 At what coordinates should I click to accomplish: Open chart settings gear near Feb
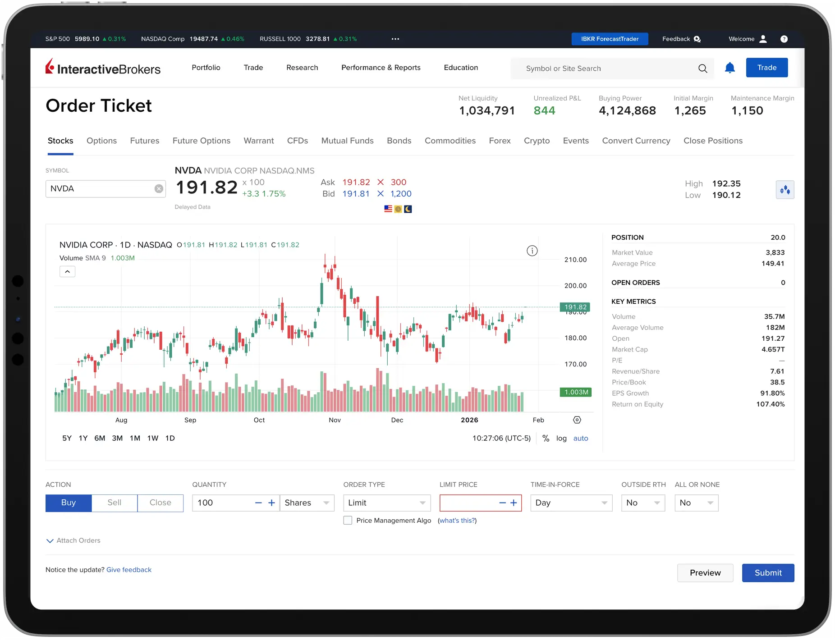tap(577, 420)
